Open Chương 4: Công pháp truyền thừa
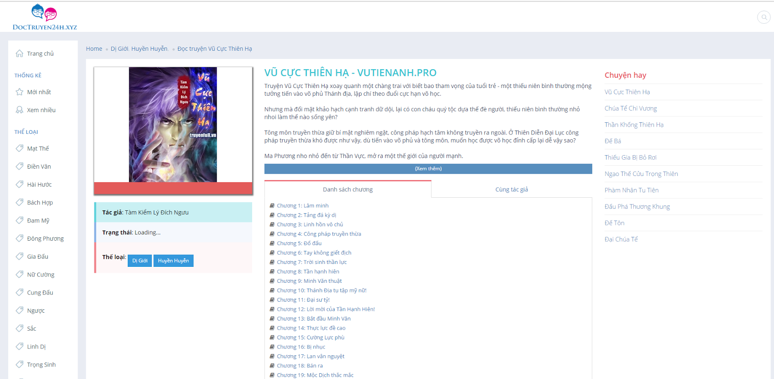 point(319,234)
